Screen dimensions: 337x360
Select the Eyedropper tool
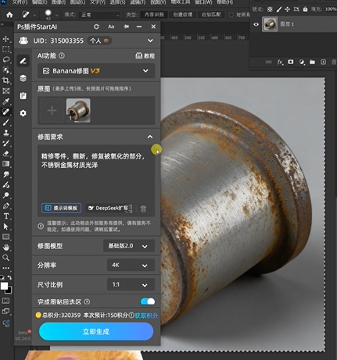5,102
